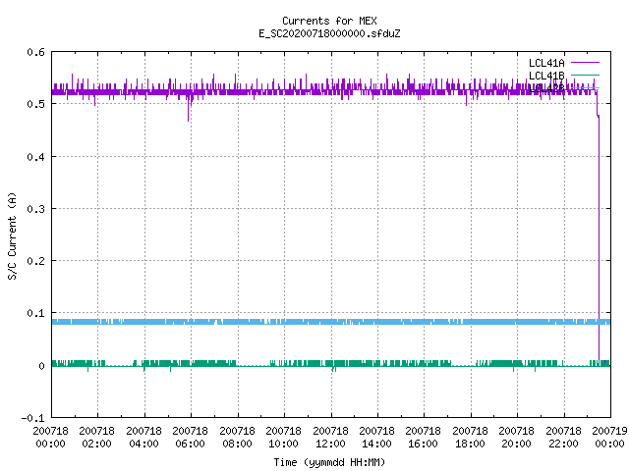Image resolution: width=629 pixels, height=471 pixels.
Task: Click the x-axis tick label 200718 06:00
Action: (x=190, y=437)
